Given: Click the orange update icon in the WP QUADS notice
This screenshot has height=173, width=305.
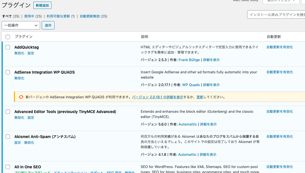Looking at the screenshot, I should 21,97.
